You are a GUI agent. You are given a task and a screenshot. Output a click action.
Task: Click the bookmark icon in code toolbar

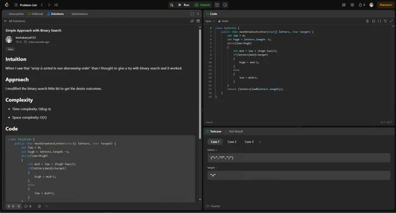coord(373,21)
